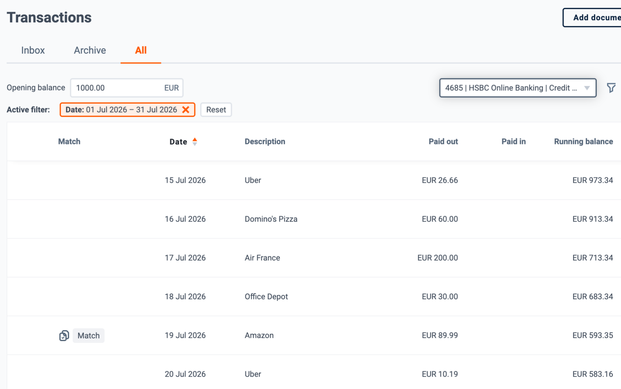
Task: Click the EUR 200.00 paid out amount
Action: pos(437,258)
